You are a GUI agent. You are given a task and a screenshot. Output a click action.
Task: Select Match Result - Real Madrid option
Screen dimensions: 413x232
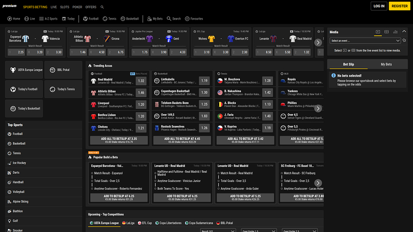[x=219, y=173]
